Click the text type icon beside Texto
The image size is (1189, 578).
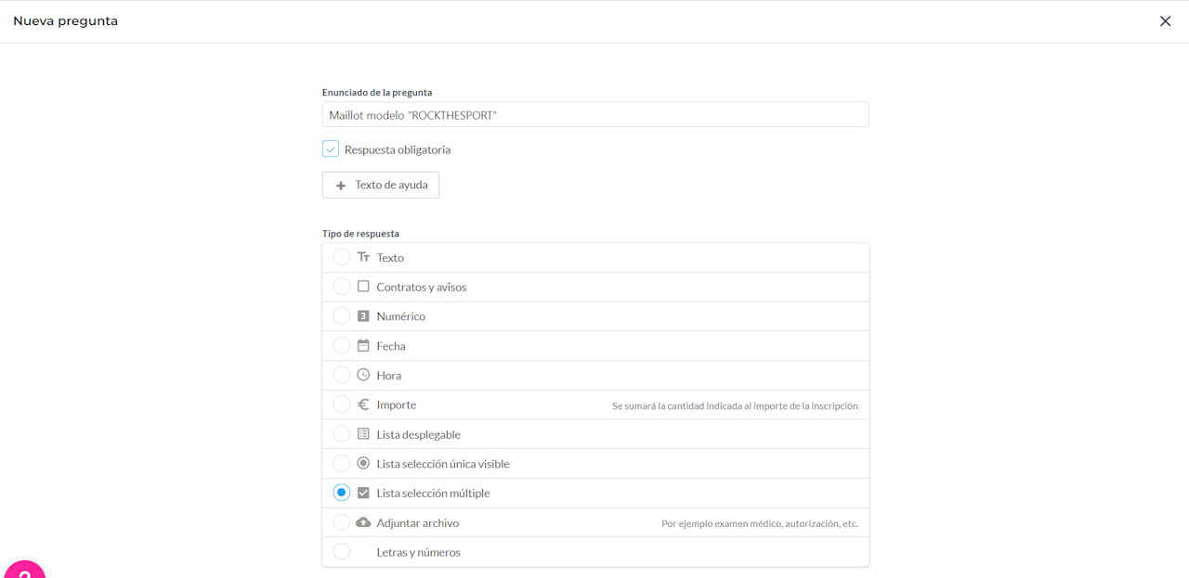[x=363, y=257]
